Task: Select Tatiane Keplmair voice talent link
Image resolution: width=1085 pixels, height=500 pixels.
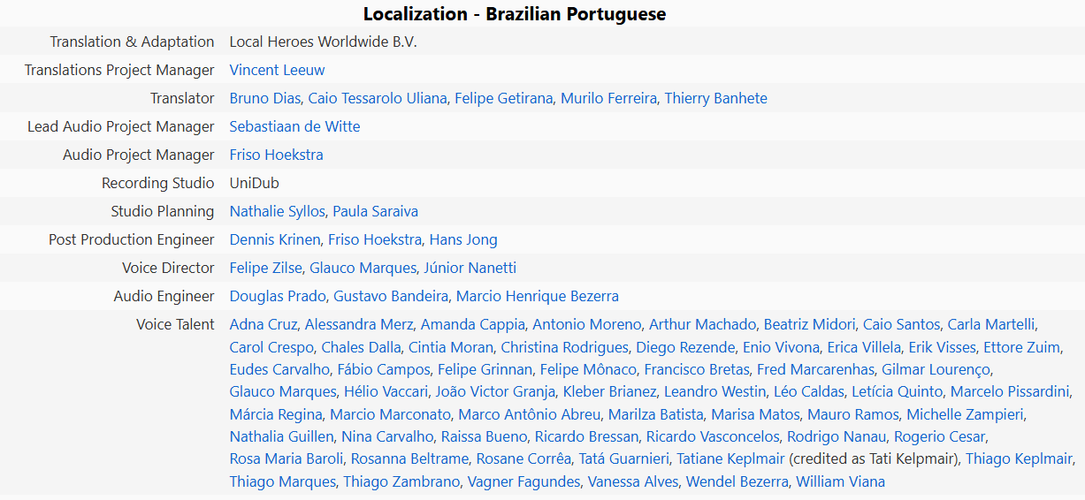Action: [x=730, y=458]
